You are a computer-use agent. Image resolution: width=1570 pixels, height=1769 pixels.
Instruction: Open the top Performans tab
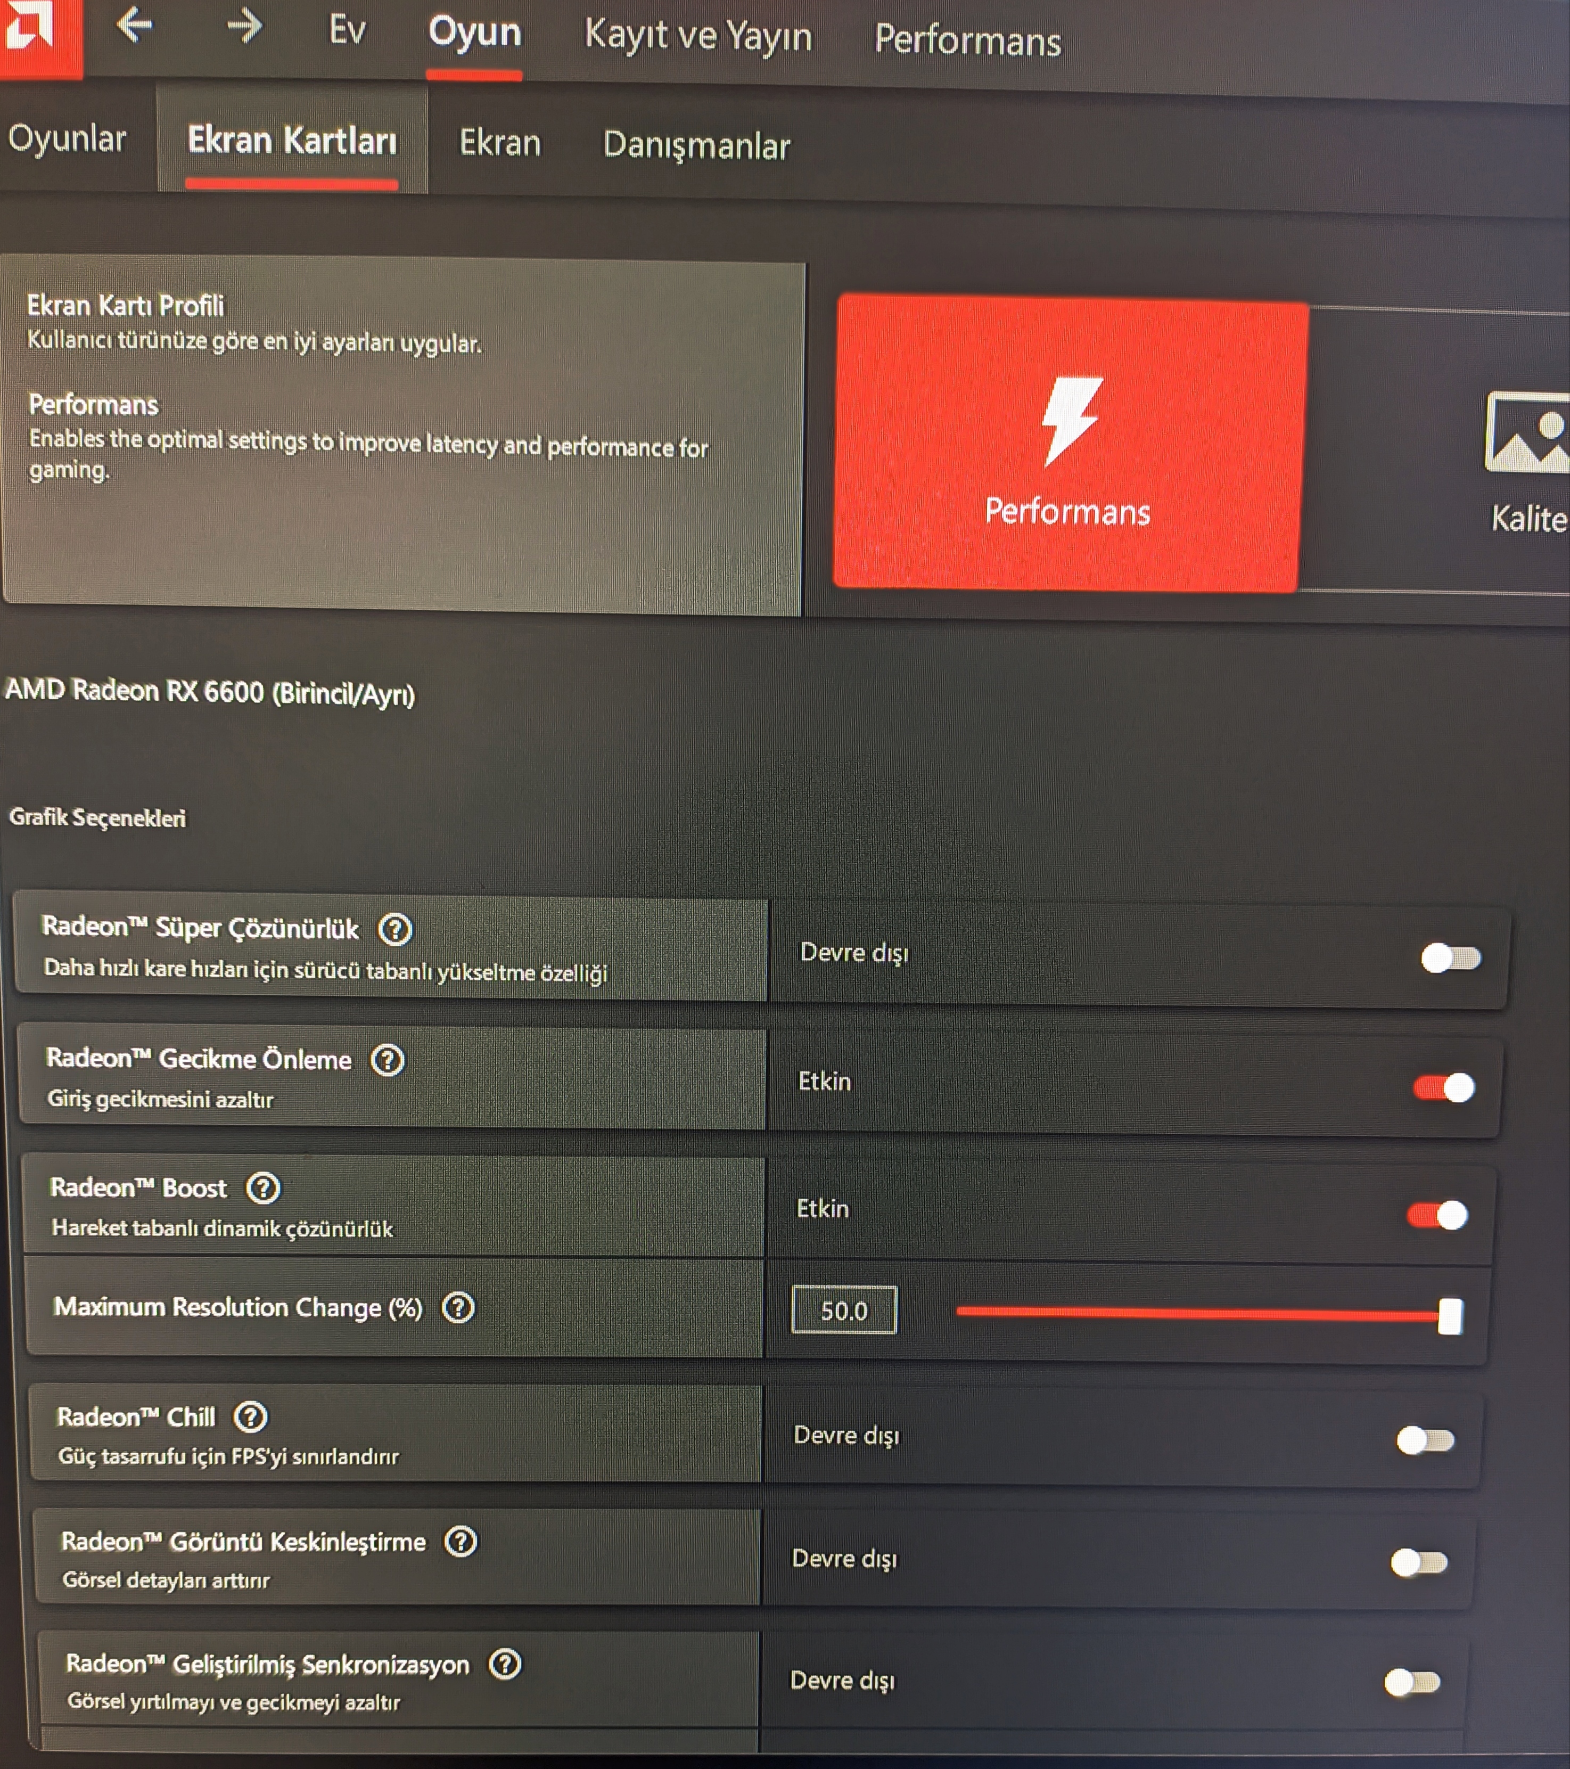pyautogui.click(x=968, y=40)
